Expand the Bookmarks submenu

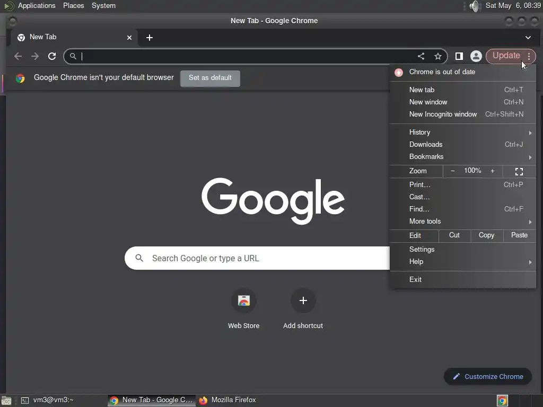(462, 156)
